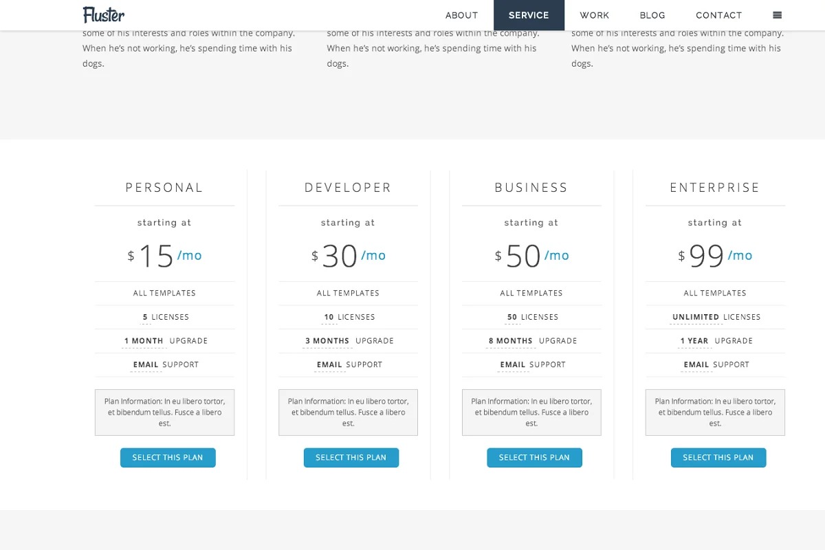The height and width of the screenshot is (550, 825).
Task: Open the About menu item
Action: [461, 15]
